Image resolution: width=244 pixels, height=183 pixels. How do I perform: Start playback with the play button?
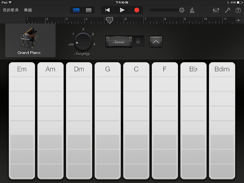pos(122,10)
